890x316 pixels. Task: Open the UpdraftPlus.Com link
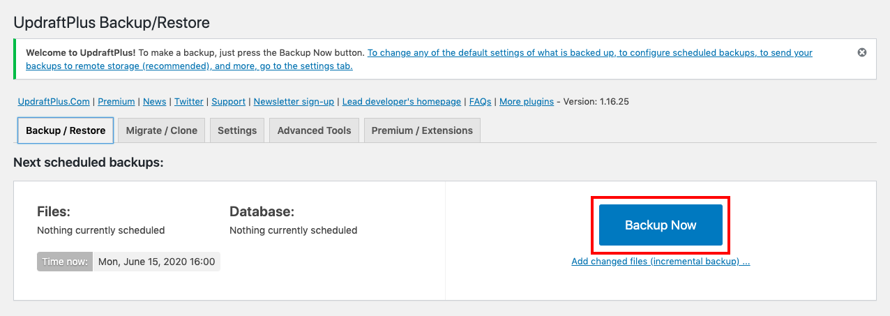(x=54, y=101)
